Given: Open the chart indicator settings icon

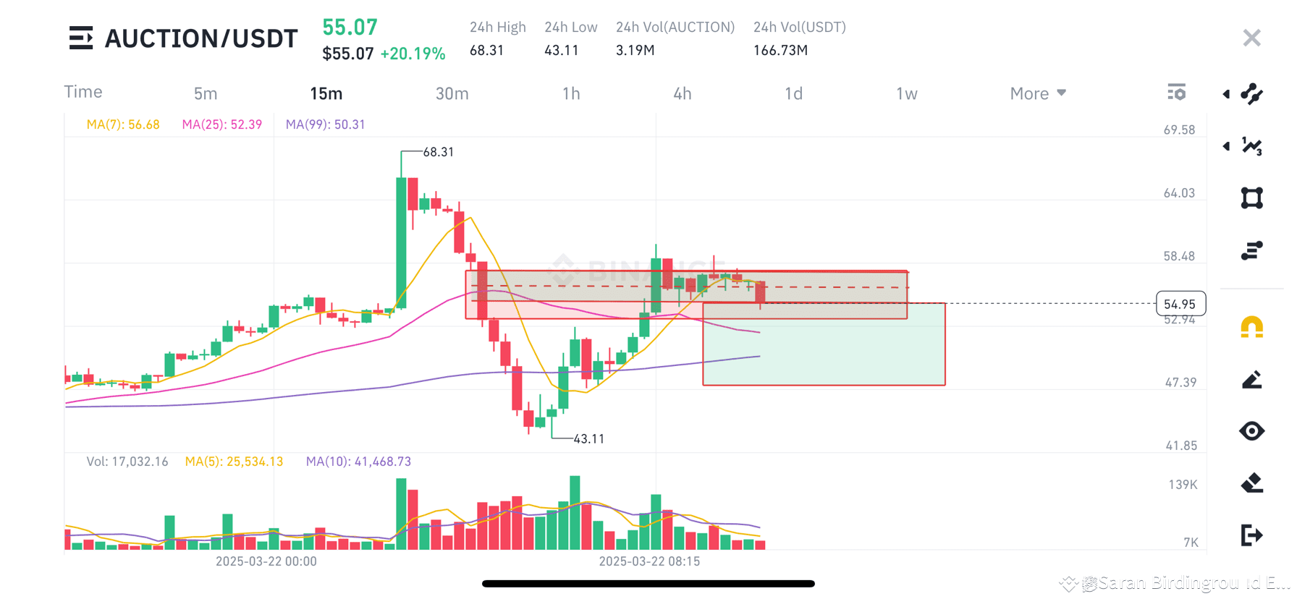Looking at the screenshot, I should [1177, 93].
